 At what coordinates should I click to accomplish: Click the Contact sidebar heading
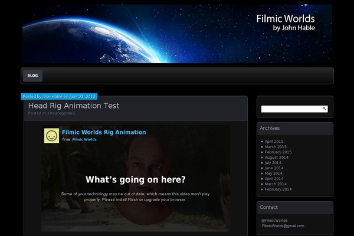[268, 207]
